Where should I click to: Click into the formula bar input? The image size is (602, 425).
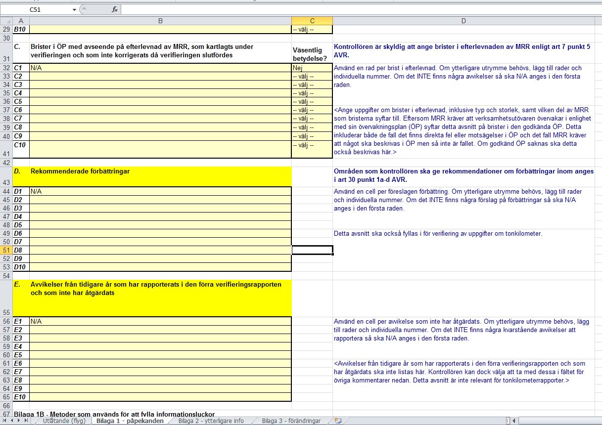point(361,10)
